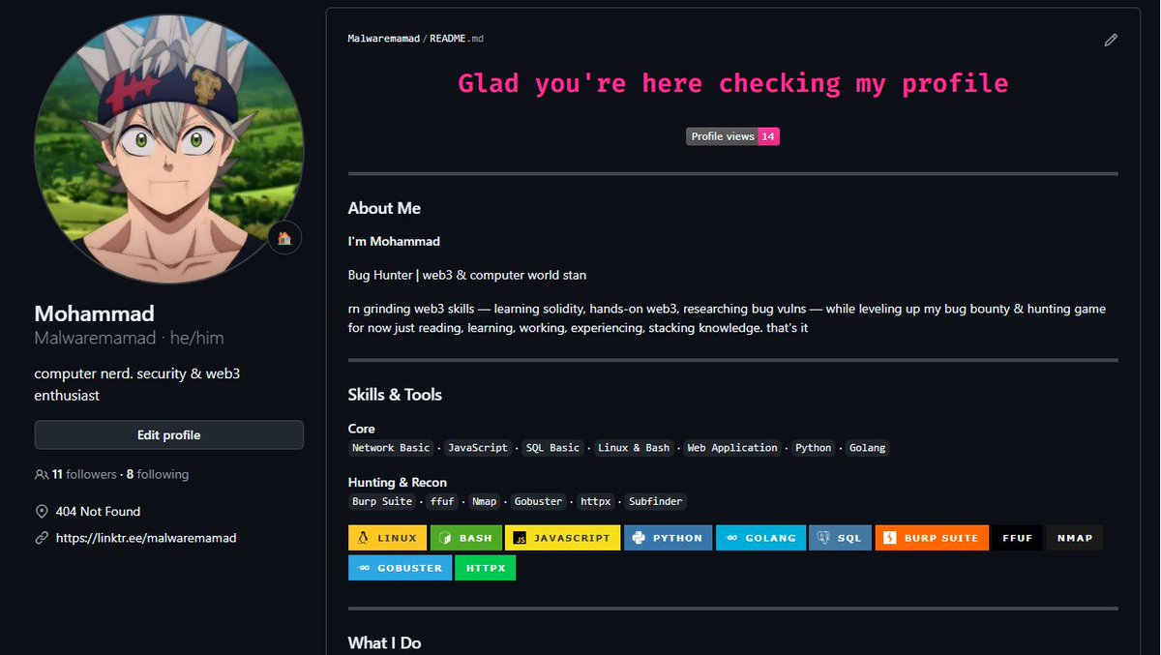Click the 'Network Basic' code tag

(392, 448)
